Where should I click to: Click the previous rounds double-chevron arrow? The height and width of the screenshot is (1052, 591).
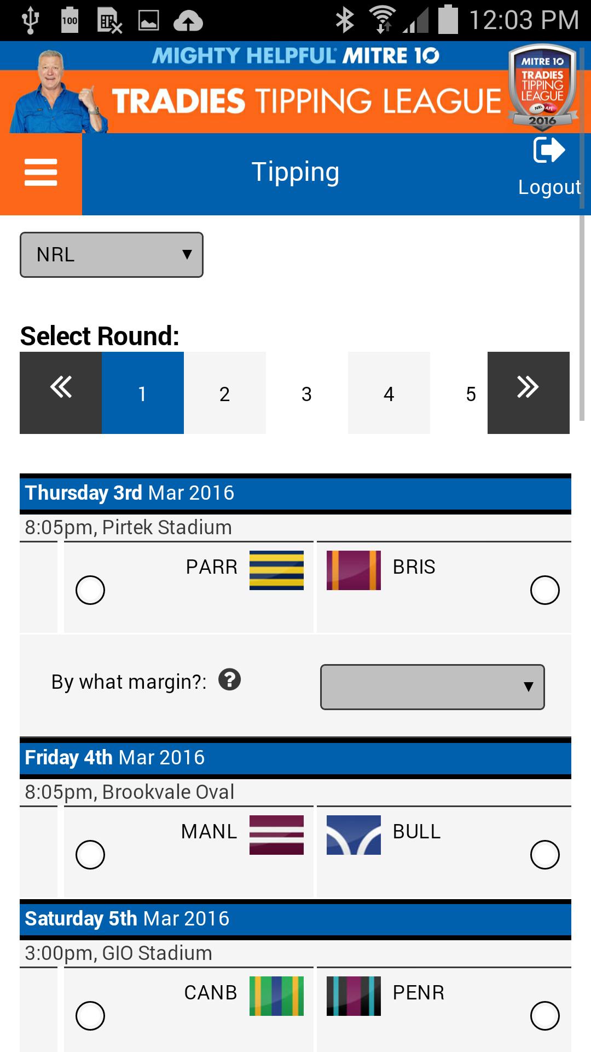60,392
